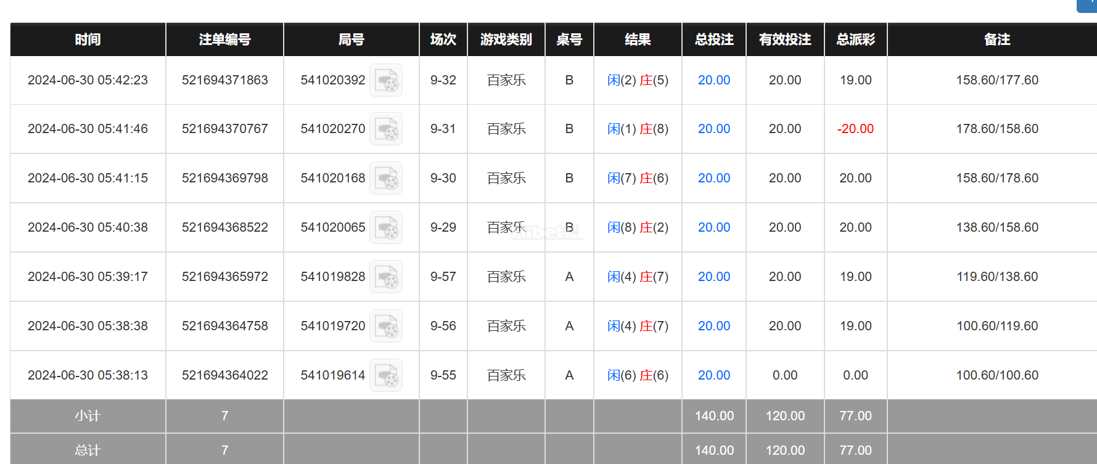Image resolution: width=1097 pixels, height=464 pixels.
Task: Click session 9-57 cell
Action: coord(443,277)
